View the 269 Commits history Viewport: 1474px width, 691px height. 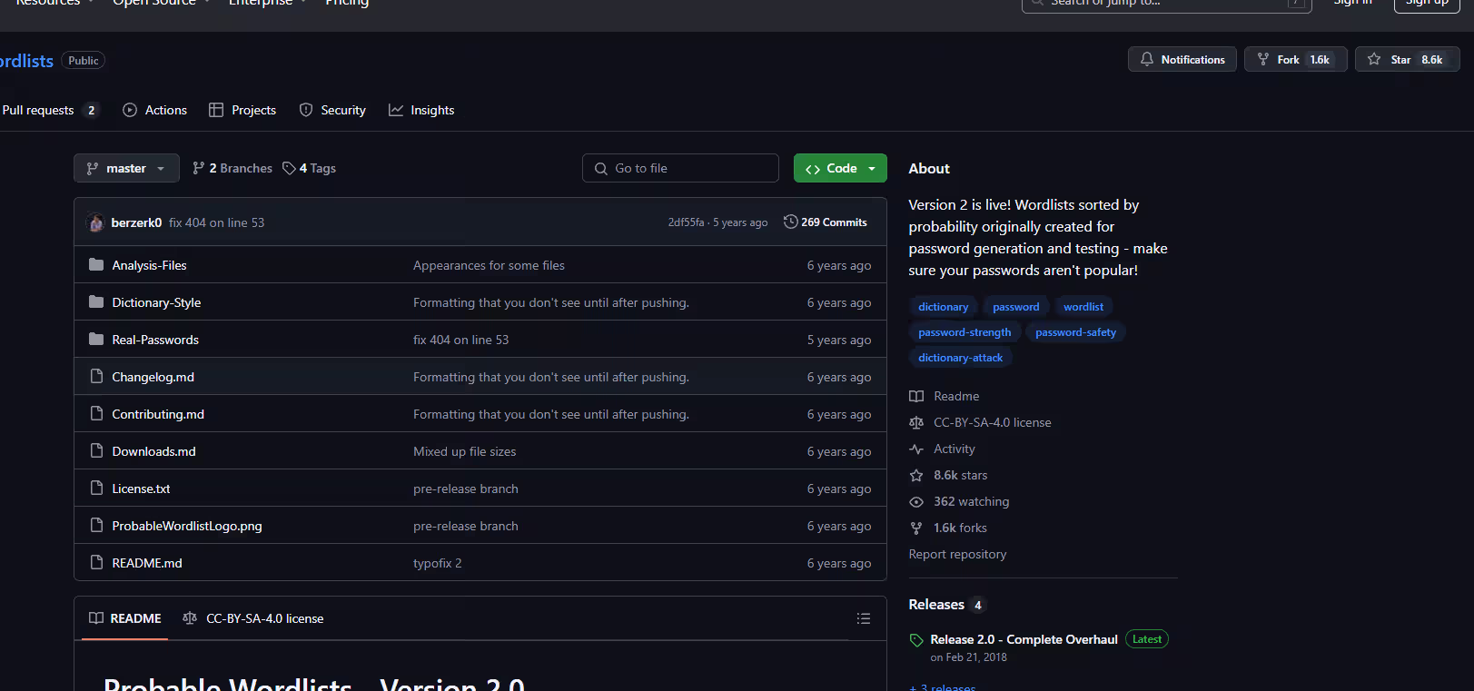[826, 222]
